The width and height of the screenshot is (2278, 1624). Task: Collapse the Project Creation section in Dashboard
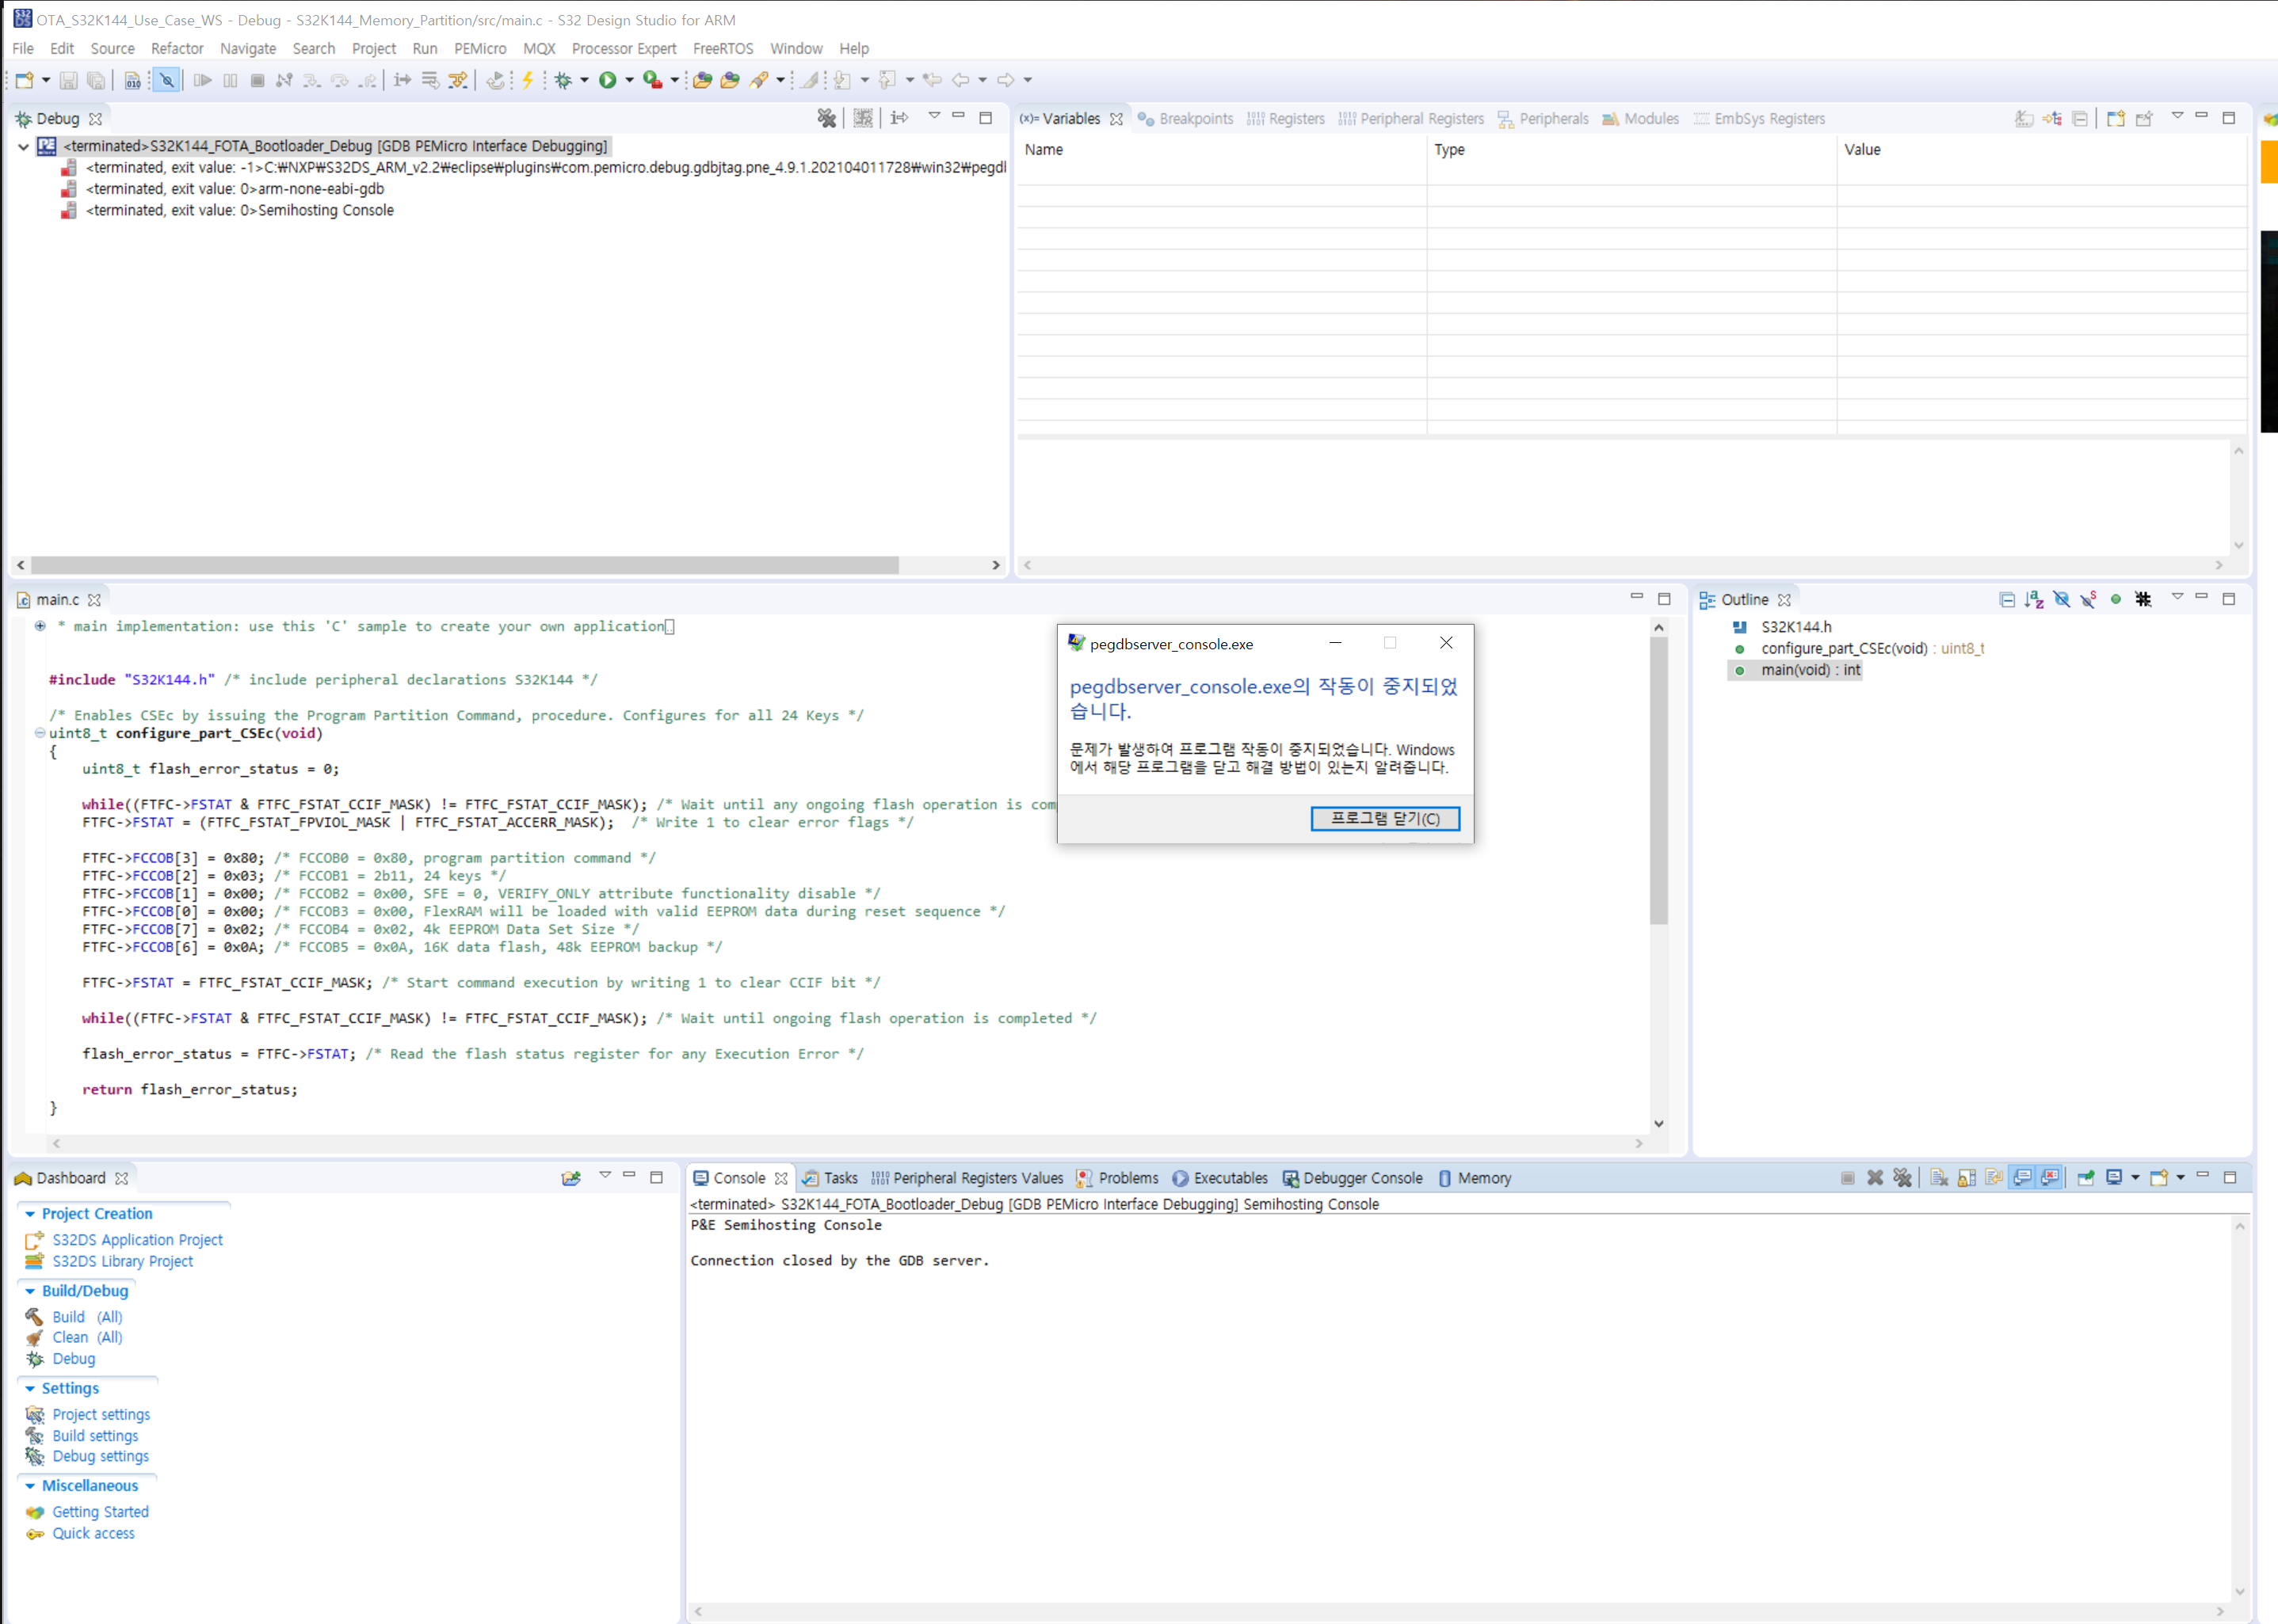coord(31,1213)
